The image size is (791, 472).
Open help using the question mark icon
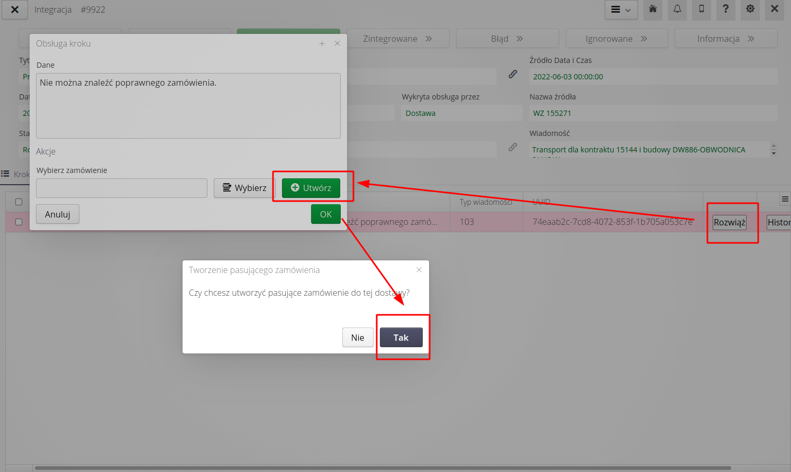click(x=725, y=10)
